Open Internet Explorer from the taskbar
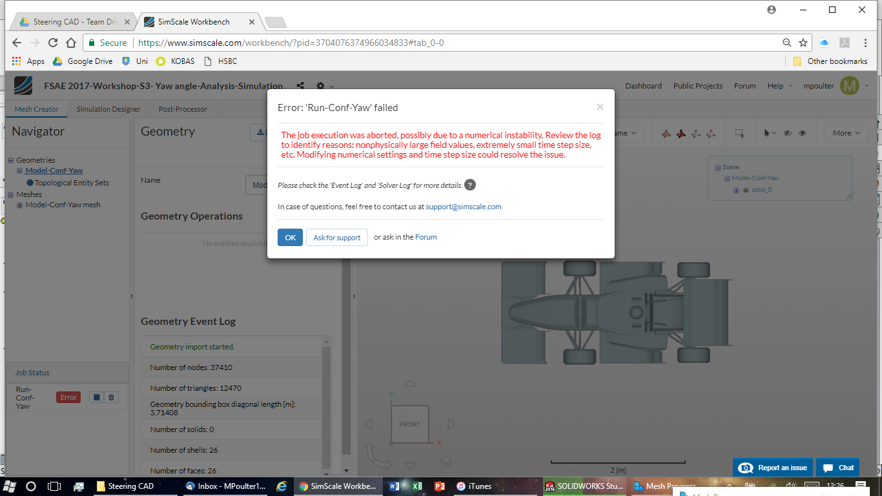The image size is (882, 496). pos(282,486)
